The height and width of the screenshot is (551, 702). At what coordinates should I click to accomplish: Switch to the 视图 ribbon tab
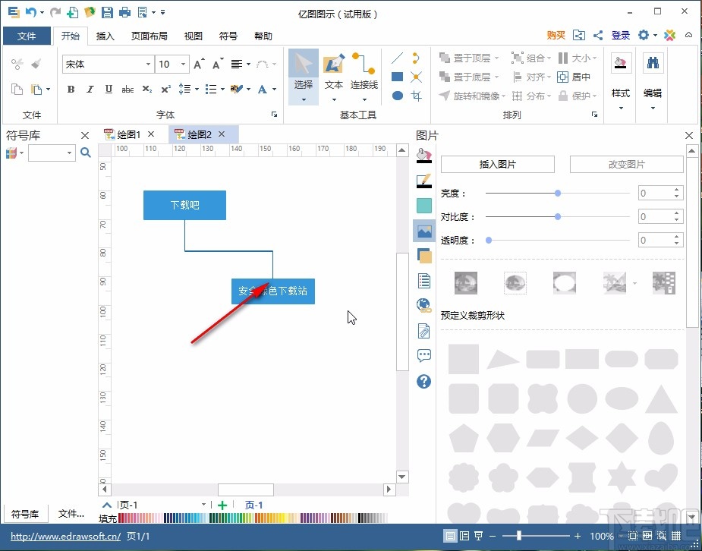click(194, 36)
